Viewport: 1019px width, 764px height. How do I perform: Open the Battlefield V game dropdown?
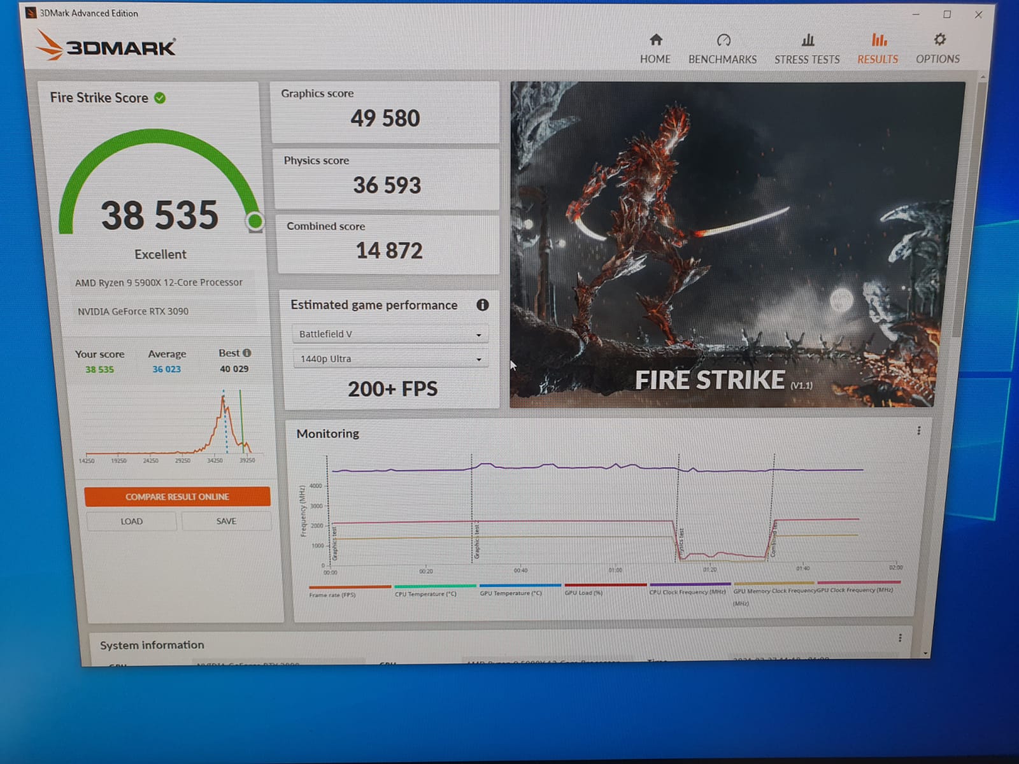[x=390, y=334]
